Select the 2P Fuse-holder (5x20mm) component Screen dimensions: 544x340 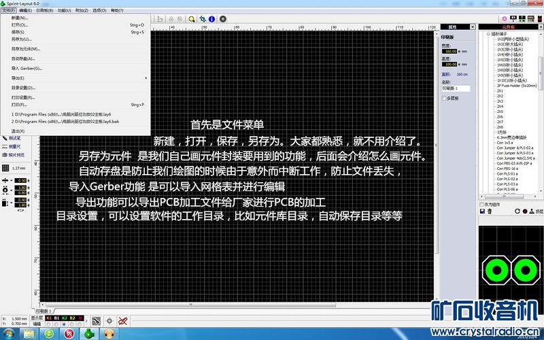tap(517, 86)
